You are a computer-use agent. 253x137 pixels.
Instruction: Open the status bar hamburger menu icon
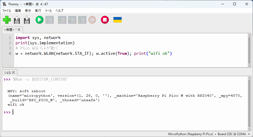tap(249, 134)
